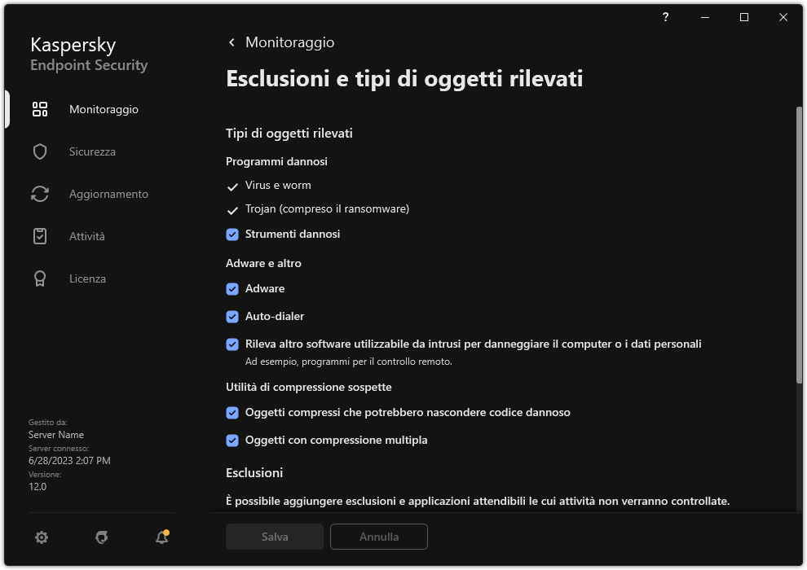This screenshot has height=570, width=807.
Task: Open notifications using the bell icon
Action: (x=161, y=537)
